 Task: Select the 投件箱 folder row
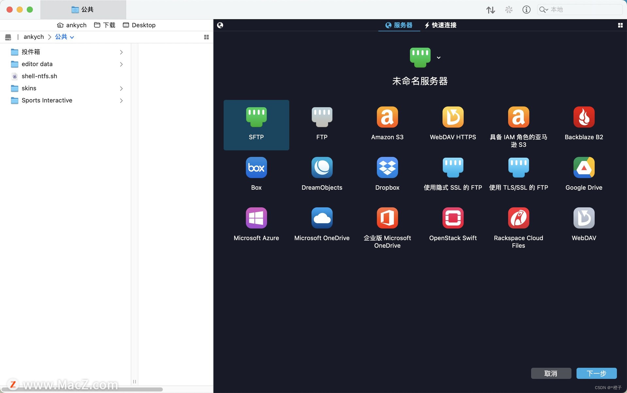[x=66, y=52]
